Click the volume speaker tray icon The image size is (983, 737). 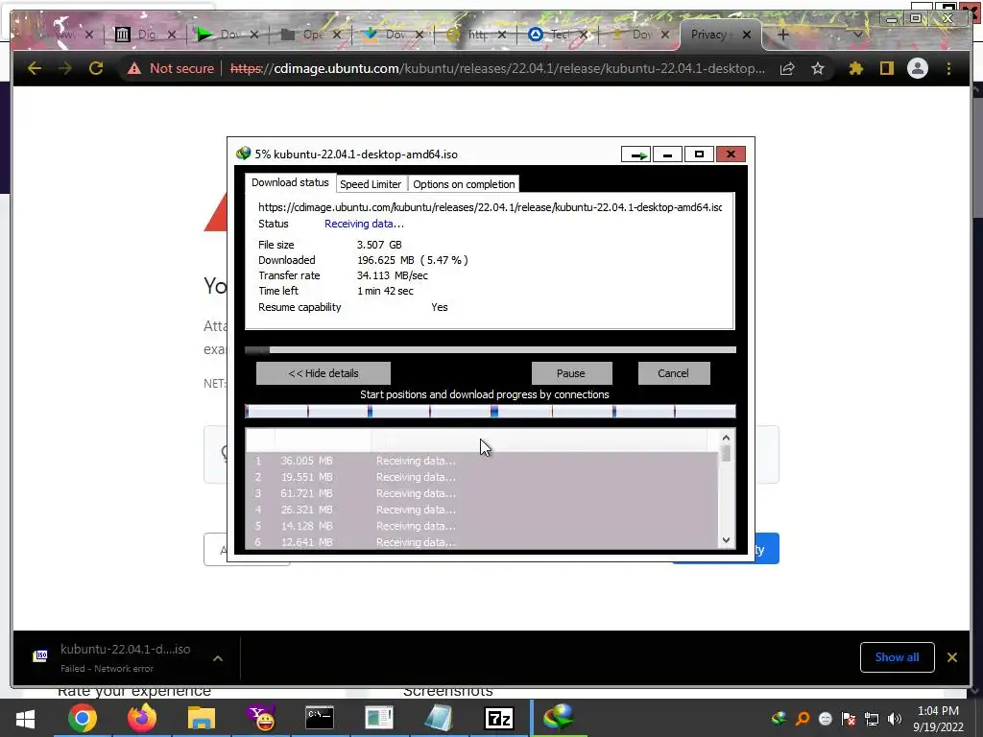895,719
